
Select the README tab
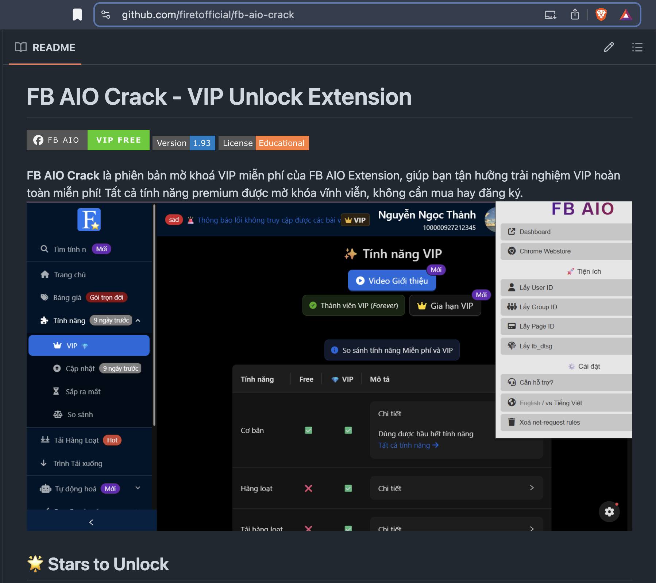click(x=45, y=47)
